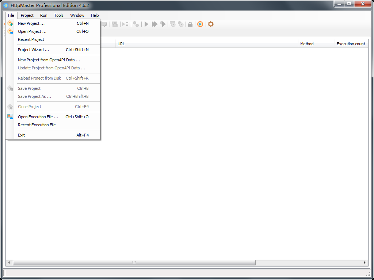Click the stacked grids toolbar icon
374x280 pixels.
point(115,24)
